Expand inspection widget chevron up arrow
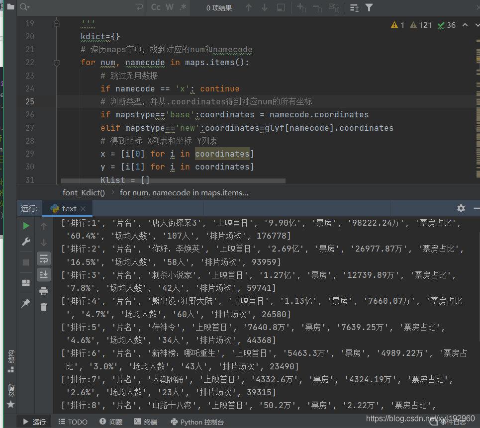This screenshot has height=428, width=480. [465, 25]
